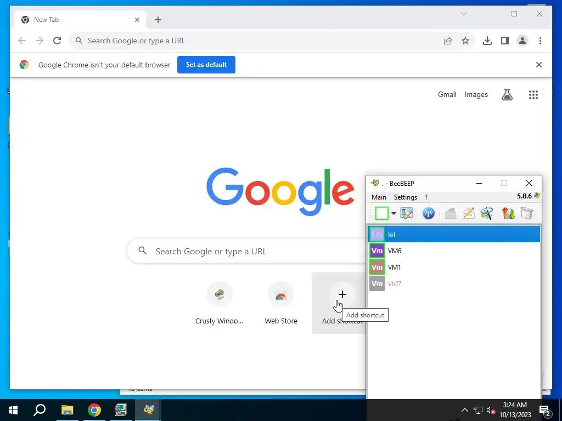Click the Chrome taskbar icon
The width and height of the screenshot is (562, 421).
point(94,410)
